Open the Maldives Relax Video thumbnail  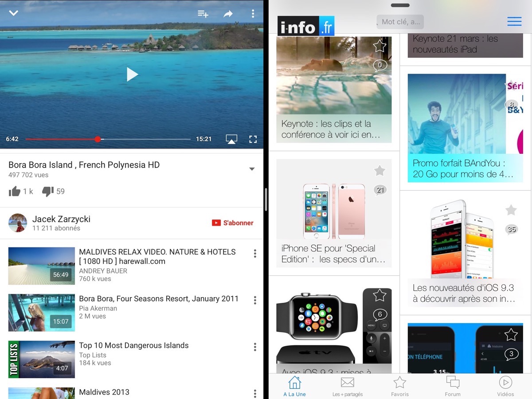pyautogui.click(x=42, y=266)
